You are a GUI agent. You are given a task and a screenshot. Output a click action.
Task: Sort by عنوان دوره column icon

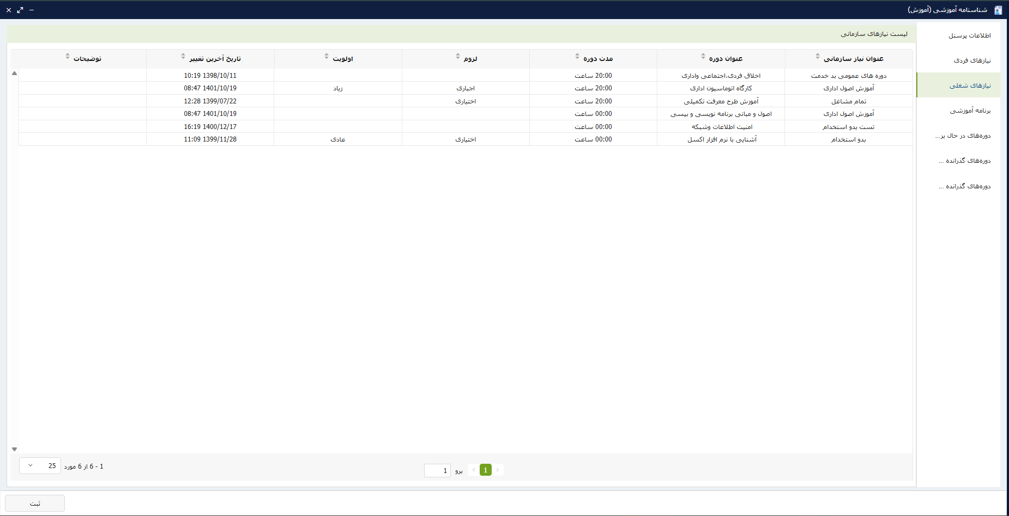point(703,57)
